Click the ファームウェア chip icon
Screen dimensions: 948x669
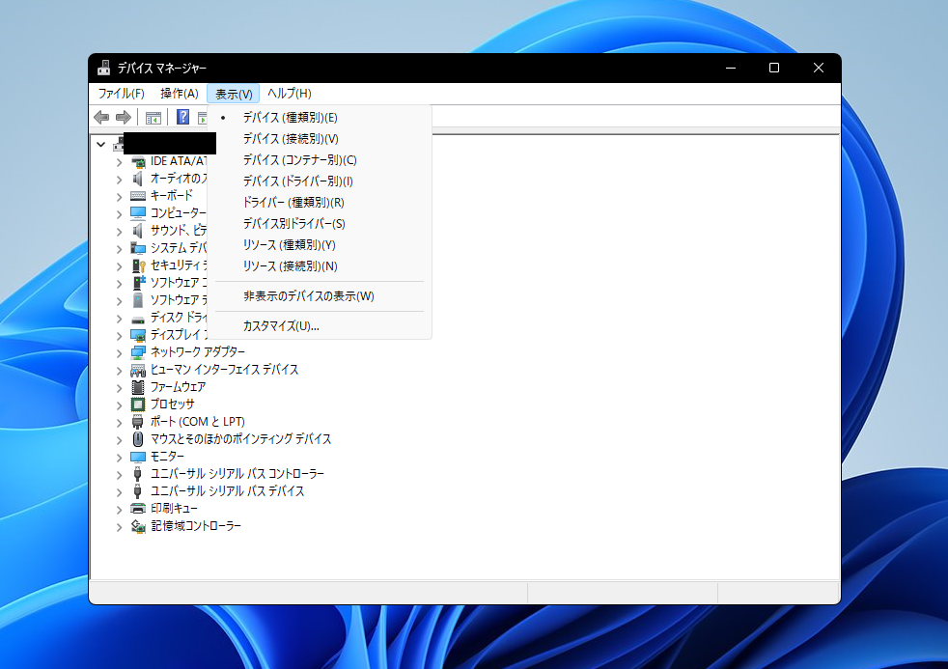138,387
